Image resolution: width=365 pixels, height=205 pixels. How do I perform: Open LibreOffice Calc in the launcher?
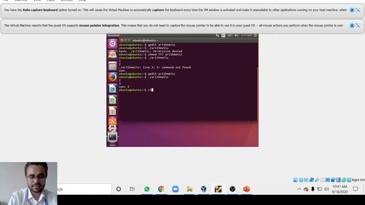112,100
